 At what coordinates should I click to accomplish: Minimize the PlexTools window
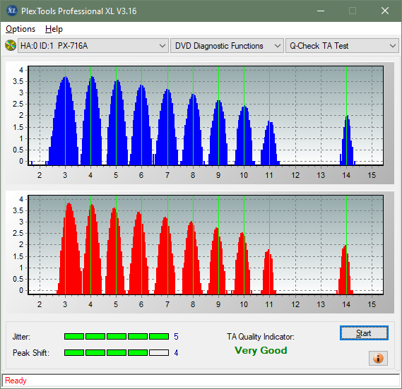coord(321,11)
